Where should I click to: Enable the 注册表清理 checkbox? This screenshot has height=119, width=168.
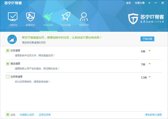tap(8, 77)
